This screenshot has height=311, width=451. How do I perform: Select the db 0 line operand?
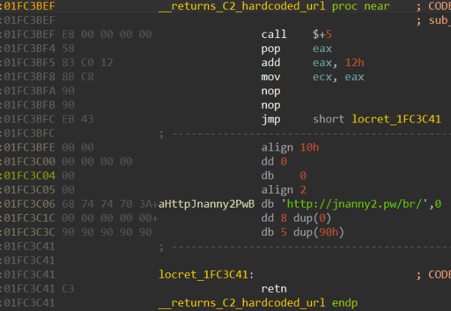click(303, 176)
